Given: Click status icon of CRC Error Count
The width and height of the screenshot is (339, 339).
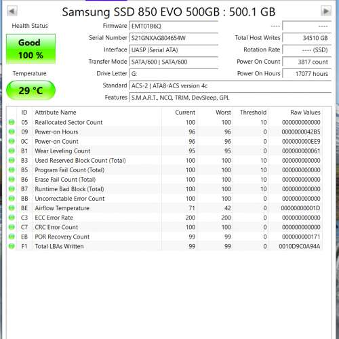Looking at the screenshot, I should pyautogui.click(x=12, y=227).
